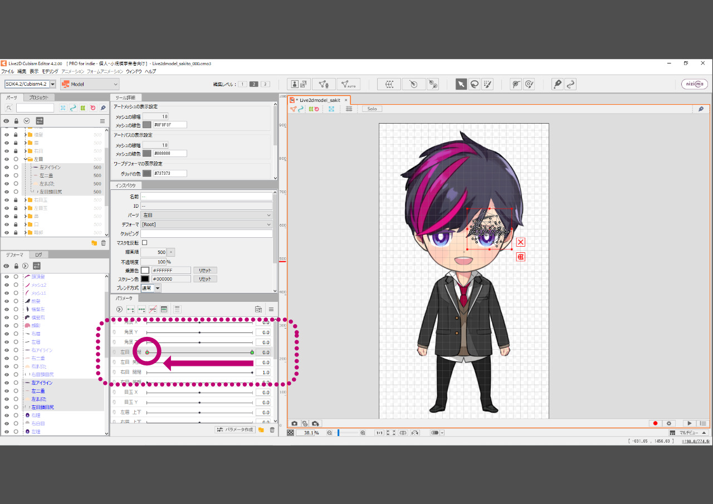Switch to the ログ tab
The height and width of the screenshot is (504, 713).
pyautogui.click(x=39, y=255)
